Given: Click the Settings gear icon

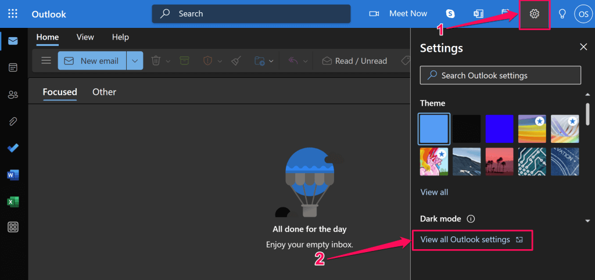Looking at the screenshot, I should click(535, 14).
